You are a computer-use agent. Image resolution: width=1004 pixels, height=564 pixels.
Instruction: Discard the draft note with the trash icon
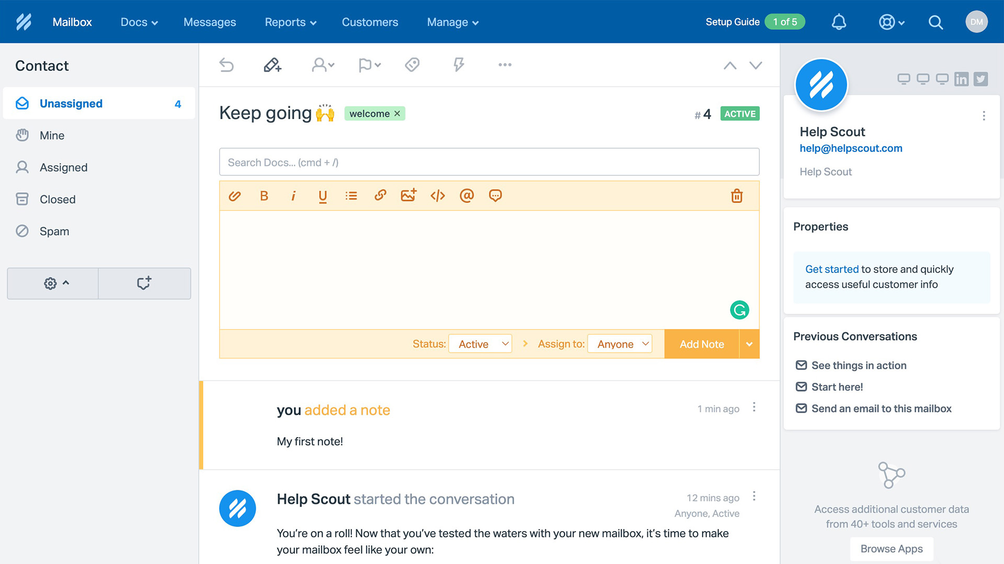click(737, 196)
